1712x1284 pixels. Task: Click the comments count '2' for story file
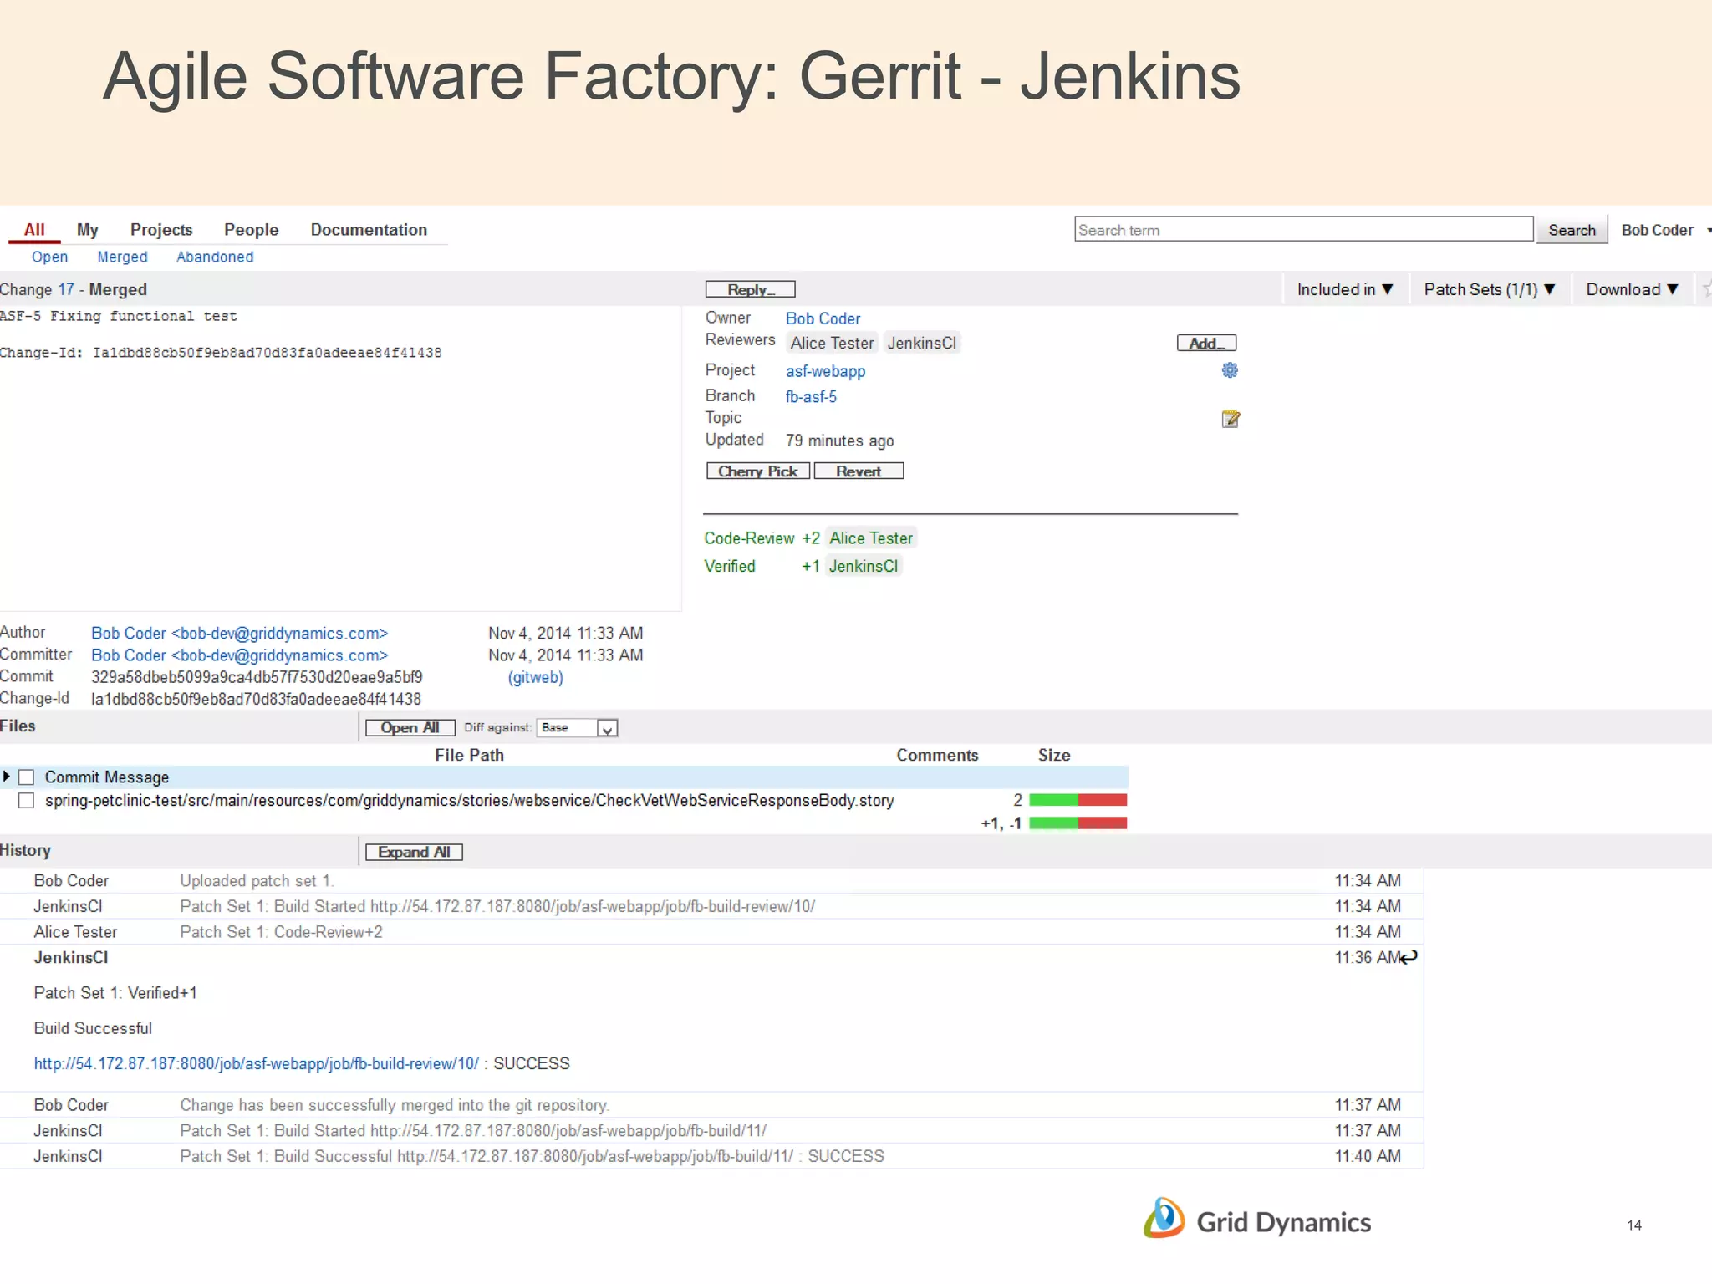(1017, 801)
